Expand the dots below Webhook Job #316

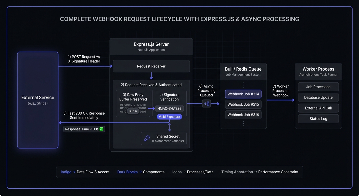(243, 124)
